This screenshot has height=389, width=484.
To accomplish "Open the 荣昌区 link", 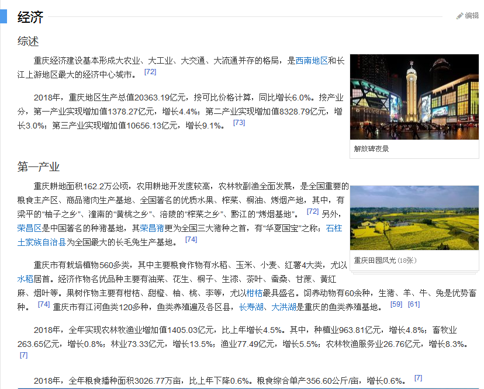I will 29,228.
